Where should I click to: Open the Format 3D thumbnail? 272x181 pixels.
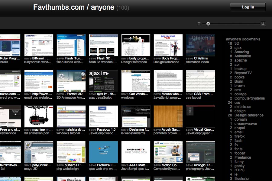[71, 81]
